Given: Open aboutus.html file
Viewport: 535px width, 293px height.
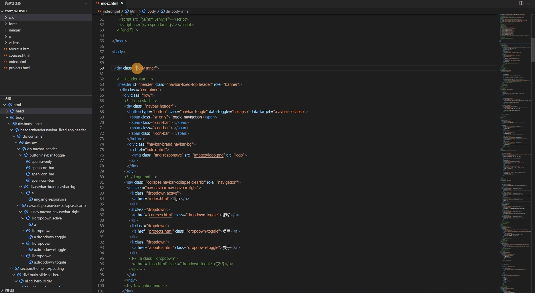Looking at the screenshot, I should click(x=19, y=49).
